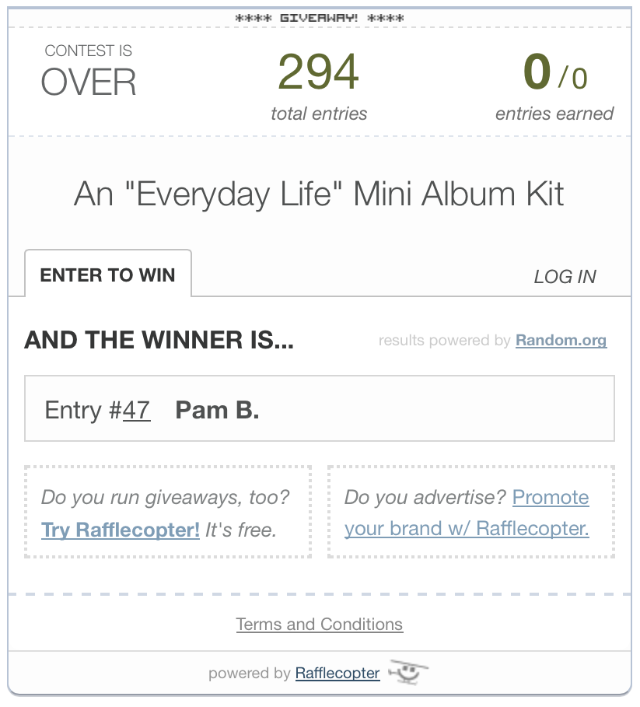
Task: Click the 'Do you advertise?' text
Action: click(x=425, y=497)
